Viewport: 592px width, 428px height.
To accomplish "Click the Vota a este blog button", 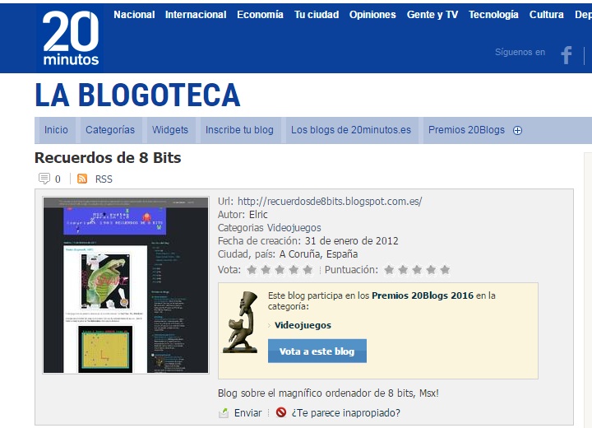I will point(317,351).
